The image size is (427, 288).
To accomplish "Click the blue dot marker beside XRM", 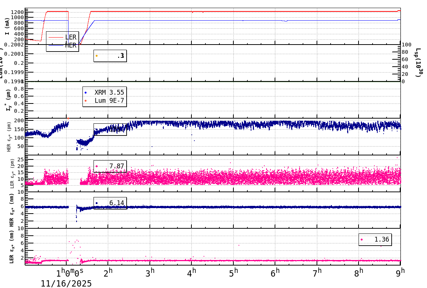I will click(85, 93).
